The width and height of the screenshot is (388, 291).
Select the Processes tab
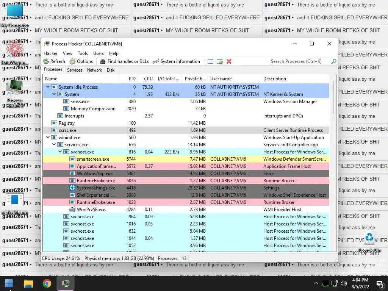point(53,70)
